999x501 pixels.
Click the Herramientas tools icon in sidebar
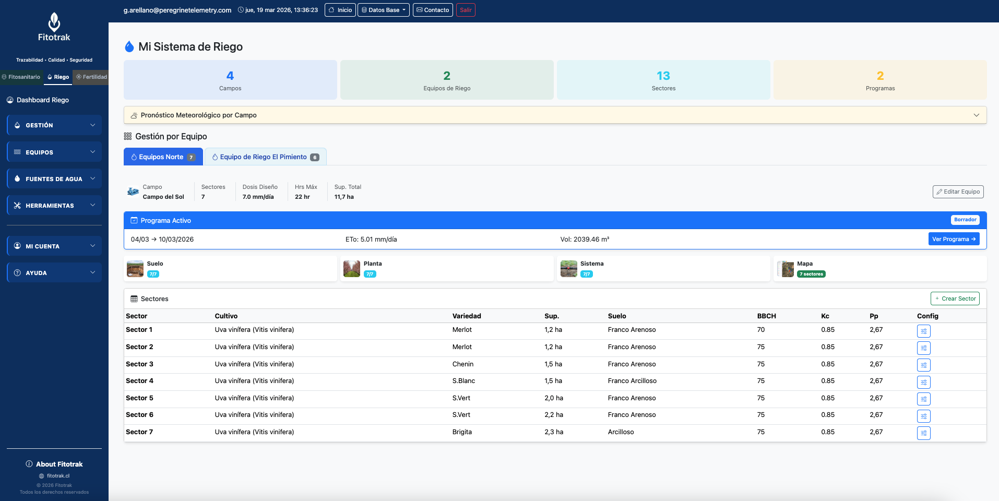pos(17,205)
